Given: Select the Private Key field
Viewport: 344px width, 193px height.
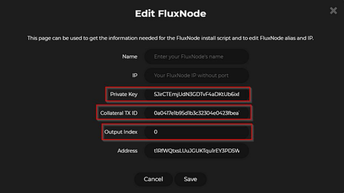Looking at the screenshot, I should tap(197, 94).
